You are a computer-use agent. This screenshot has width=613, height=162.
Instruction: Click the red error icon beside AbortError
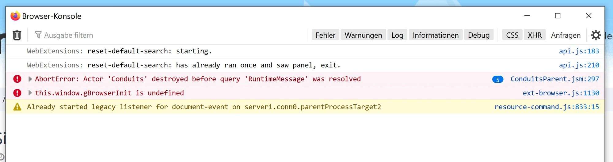[x=17, y=79]
